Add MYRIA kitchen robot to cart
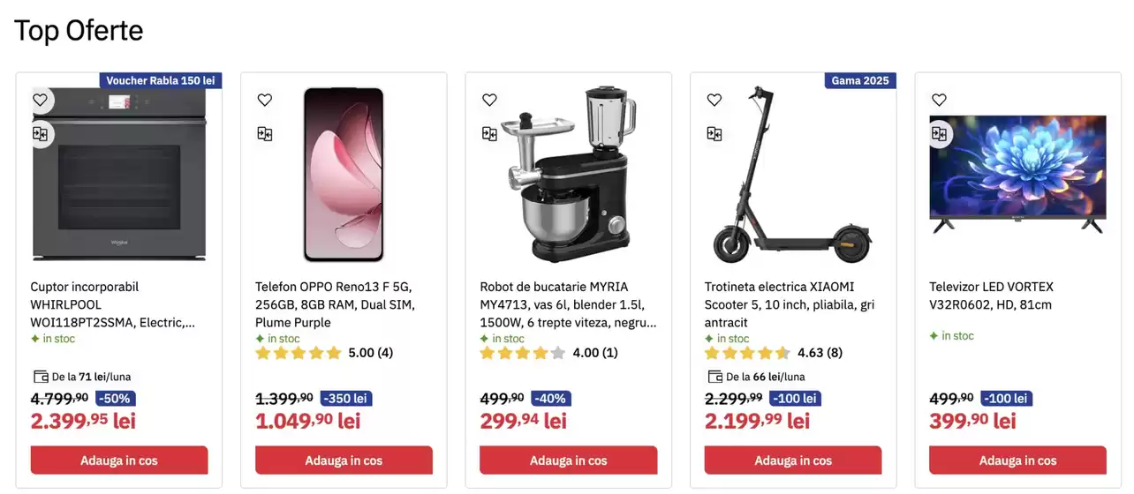Image resolution: width=1134 pixels, height=494 pixels. [x=568, y=460]
